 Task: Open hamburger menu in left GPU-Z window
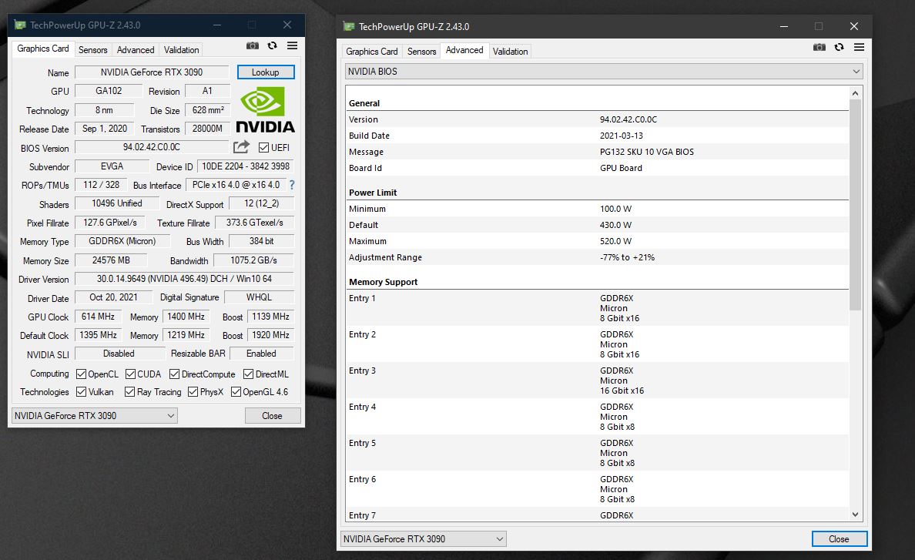click(293, 45)
